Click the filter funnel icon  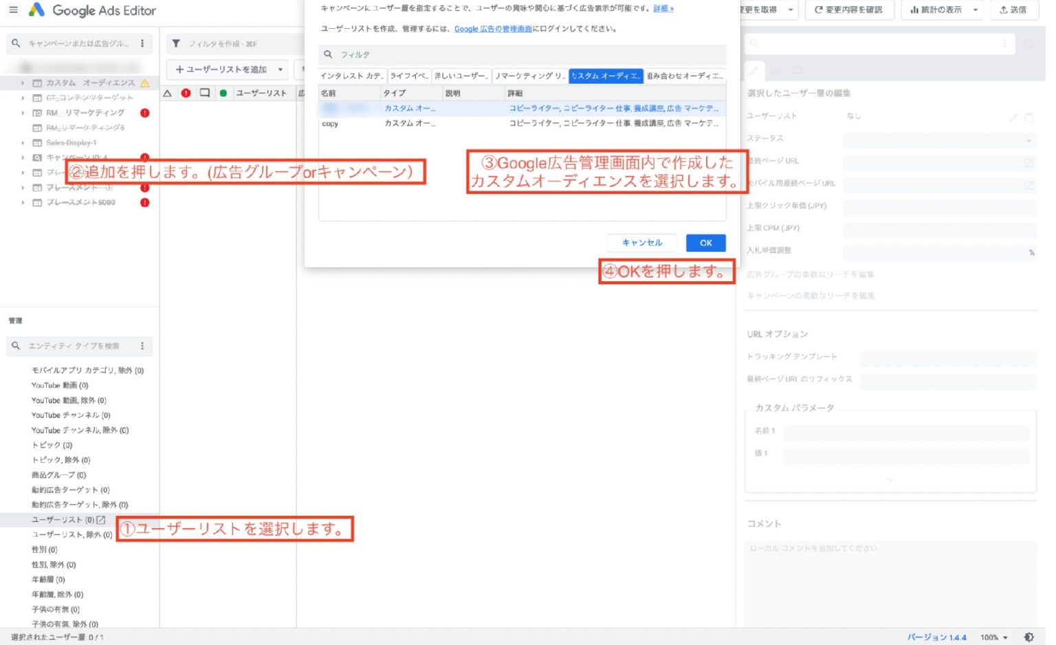point(176,43)
